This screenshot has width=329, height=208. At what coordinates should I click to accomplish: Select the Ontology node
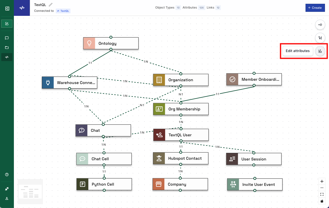[111, 43]
